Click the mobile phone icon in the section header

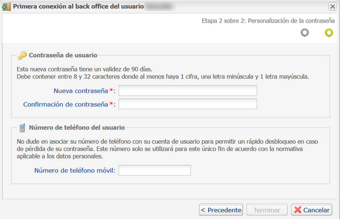[22, 128]
